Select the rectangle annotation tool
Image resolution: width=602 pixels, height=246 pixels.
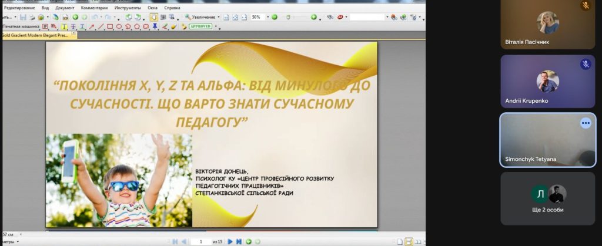tap(110, 26)
